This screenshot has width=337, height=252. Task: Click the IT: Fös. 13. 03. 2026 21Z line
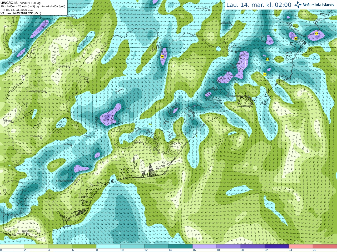point(17,10)
